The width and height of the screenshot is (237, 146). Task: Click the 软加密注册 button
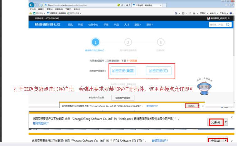[x=123, y=98]
